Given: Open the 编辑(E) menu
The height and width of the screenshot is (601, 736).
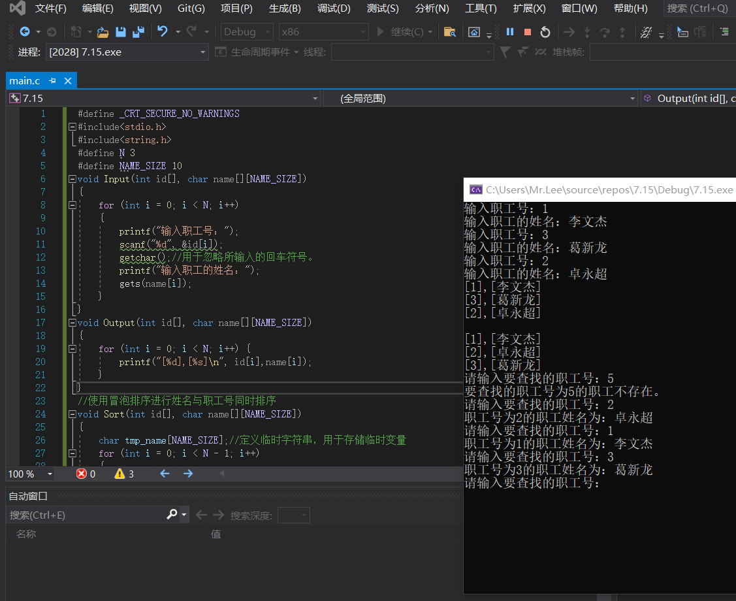Looking at the screenshot, I should (x=98, y=8).
